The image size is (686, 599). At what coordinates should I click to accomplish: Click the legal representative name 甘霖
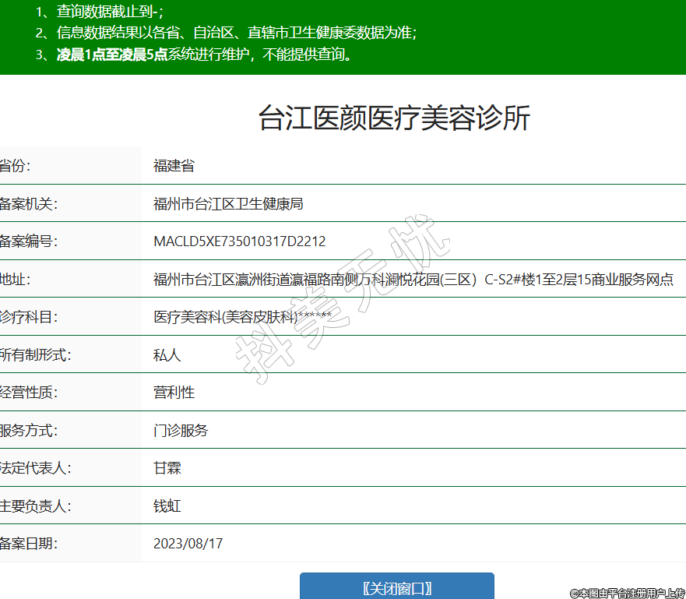tap(167, 468)
